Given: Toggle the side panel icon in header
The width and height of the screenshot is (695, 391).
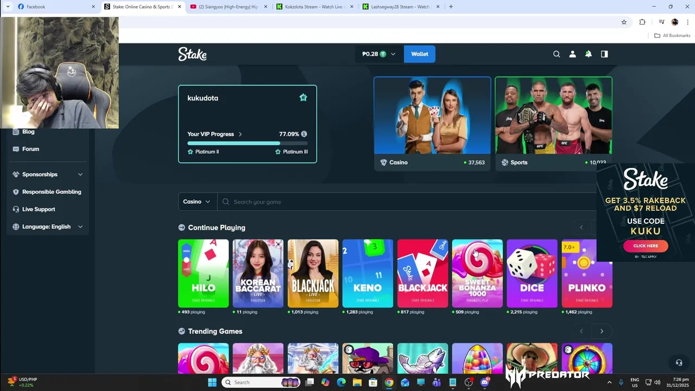Looking at the screenshot, I should point(604,54).
